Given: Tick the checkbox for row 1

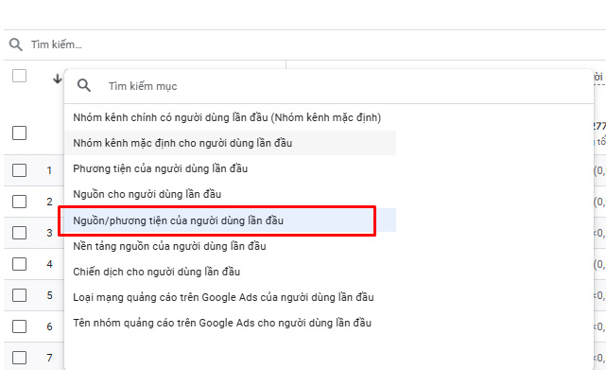Looking at the screenshot, I should (x=19, y=170).
